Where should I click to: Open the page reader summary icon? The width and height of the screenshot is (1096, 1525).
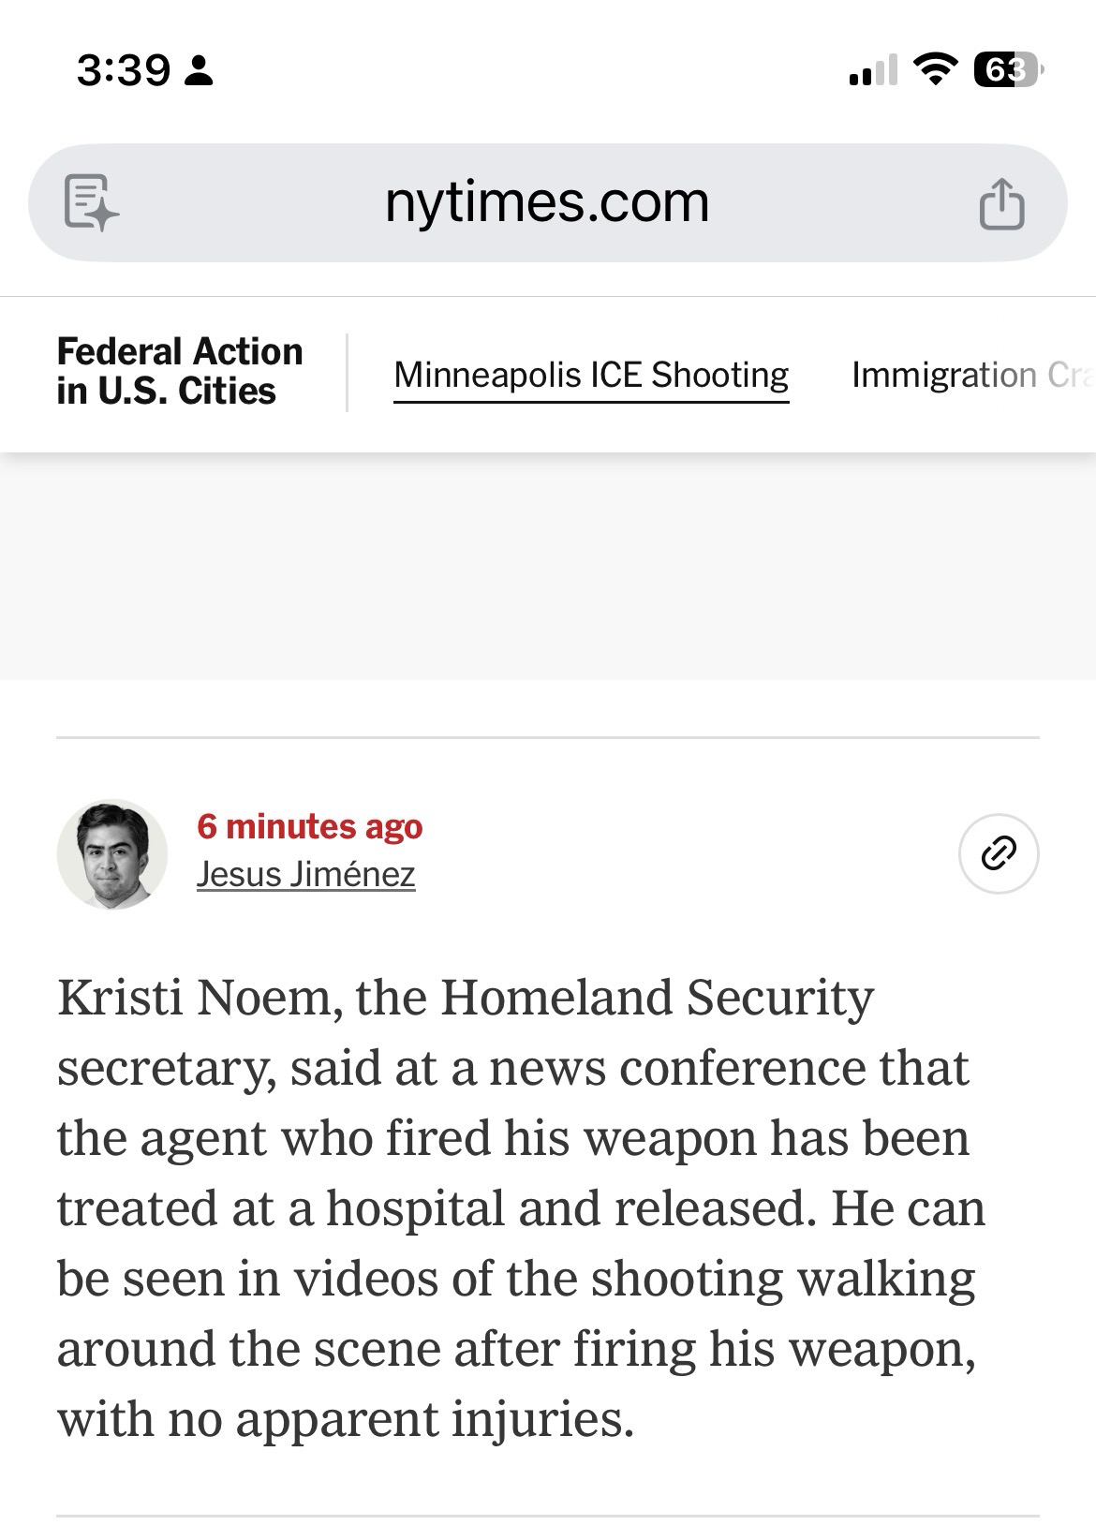tap(91, 202)
